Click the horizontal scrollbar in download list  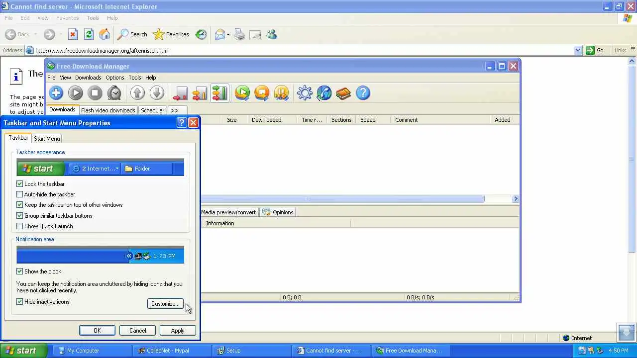tap(342, 199)
